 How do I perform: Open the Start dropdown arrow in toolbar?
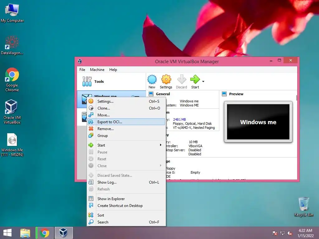coord(203,82)
